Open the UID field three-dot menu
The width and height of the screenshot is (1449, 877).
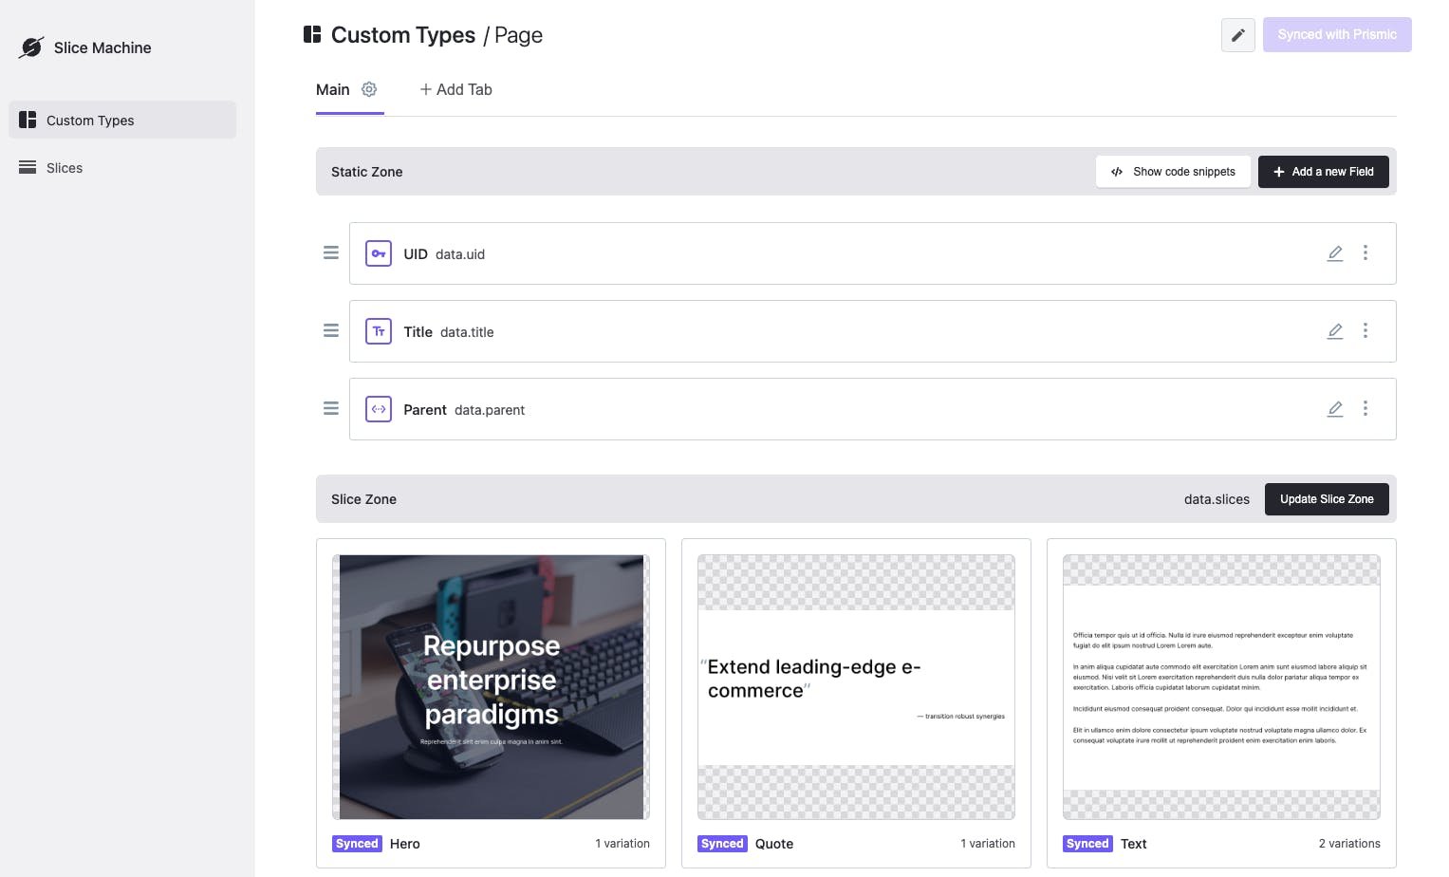click(1365, 253)
